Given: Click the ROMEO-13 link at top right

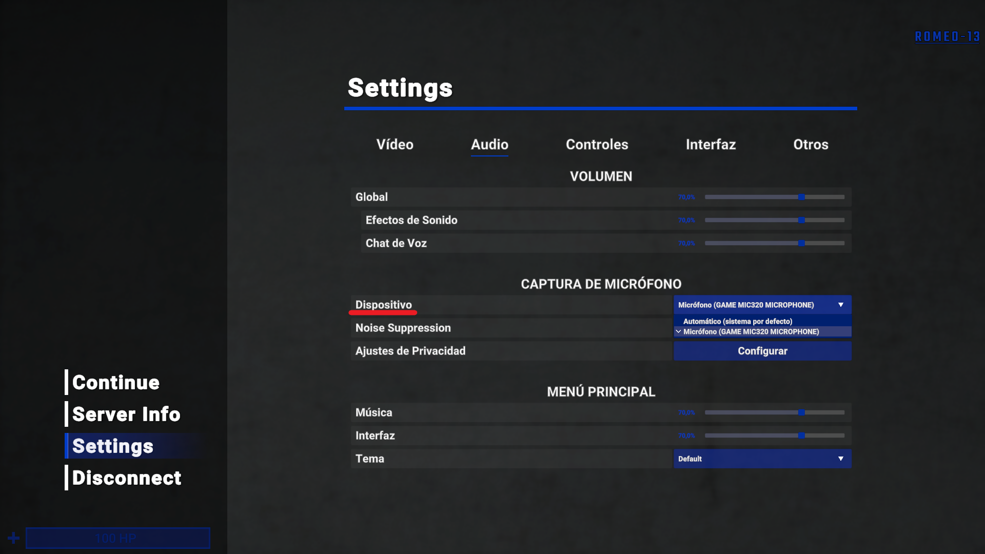Looking at the screenshot, I should pyautogui.click(x=947, y=37).
